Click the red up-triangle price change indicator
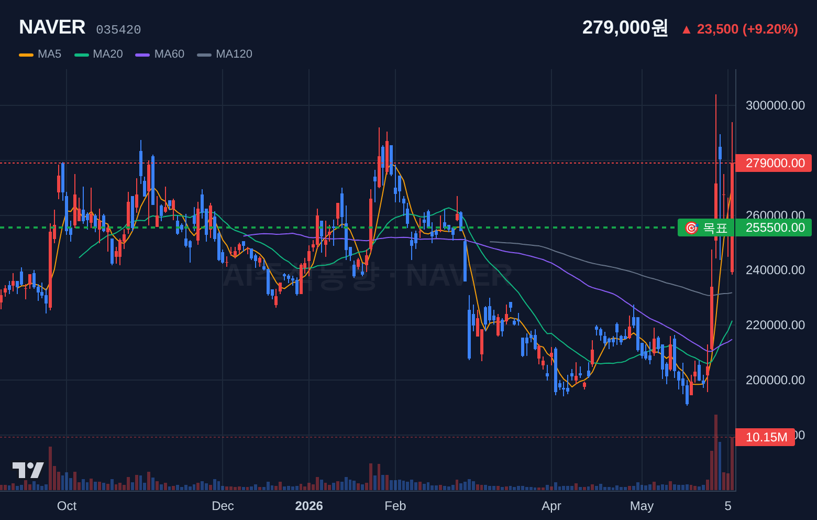817x520 pixels. (686, 30)
